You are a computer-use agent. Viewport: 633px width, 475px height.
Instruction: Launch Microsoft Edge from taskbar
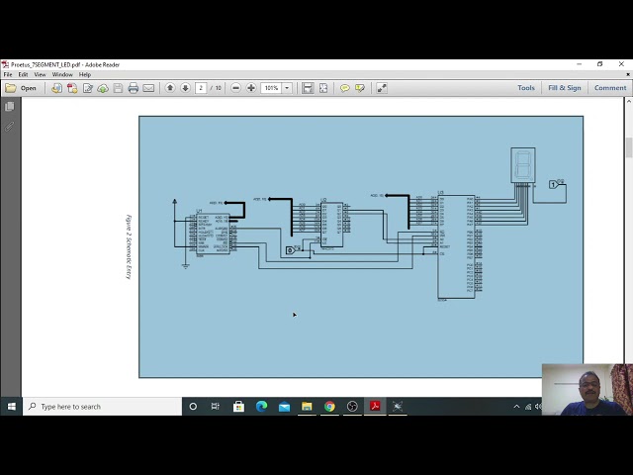pos(261,407)
